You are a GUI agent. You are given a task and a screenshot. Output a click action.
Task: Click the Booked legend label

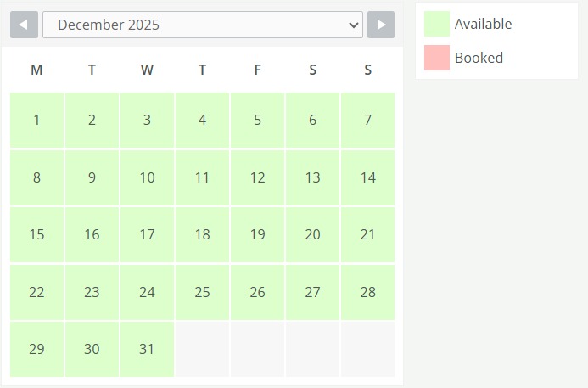(x=479, y=58)
